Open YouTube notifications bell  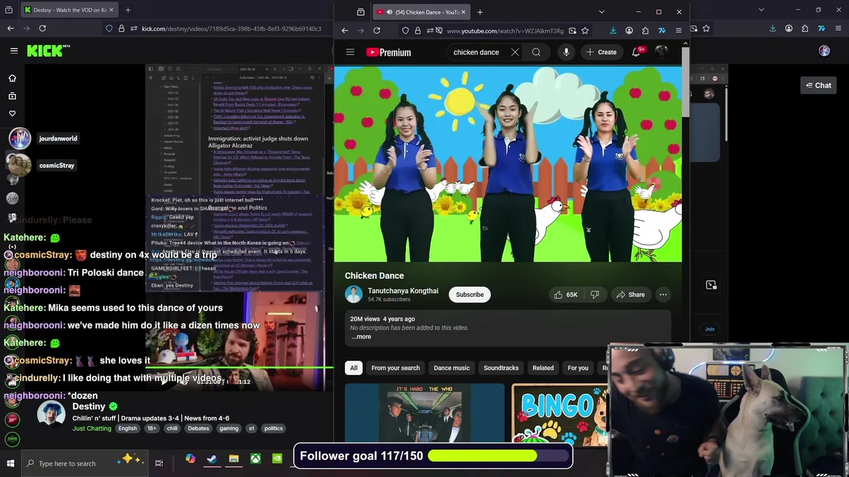[x=636, y=52]
